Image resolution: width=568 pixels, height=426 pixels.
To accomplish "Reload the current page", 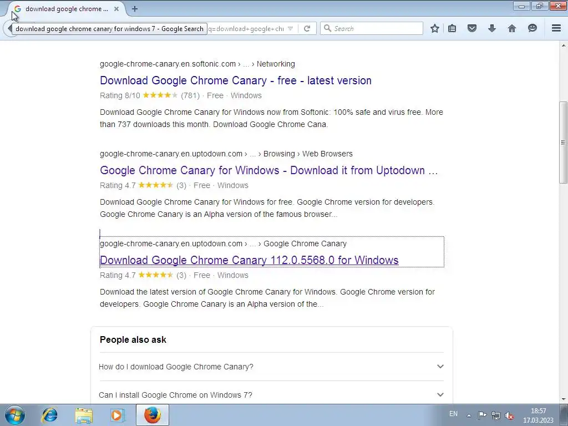I will pyautogui.click(x=307, y=28).
